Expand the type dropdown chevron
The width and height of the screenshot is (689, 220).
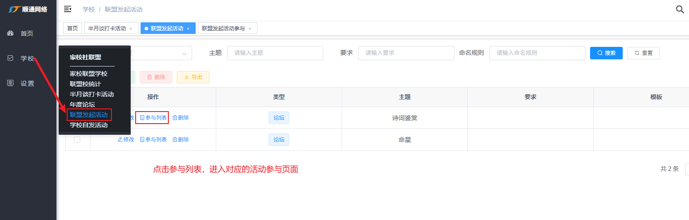(184, 53)
